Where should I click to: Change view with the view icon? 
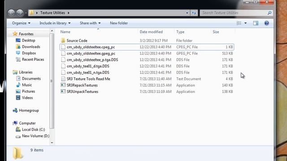[x=239, y=23]
